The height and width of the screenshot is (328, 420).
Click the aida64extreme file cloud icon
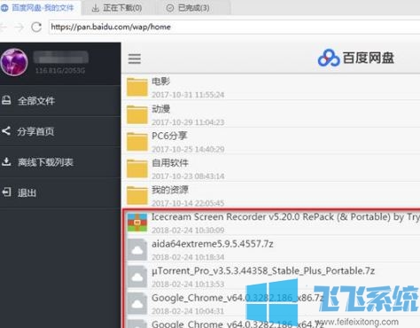click(x=137, y=250)
